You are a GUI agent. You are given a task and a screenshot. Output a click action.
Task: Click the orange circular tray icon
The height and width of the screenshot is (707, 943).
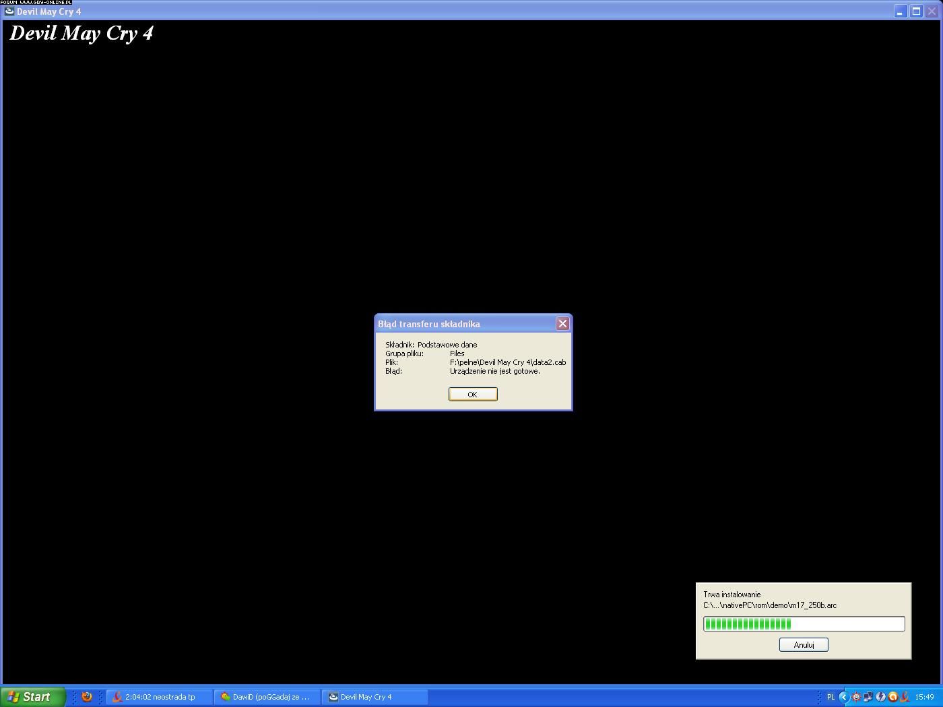[892, 697]
